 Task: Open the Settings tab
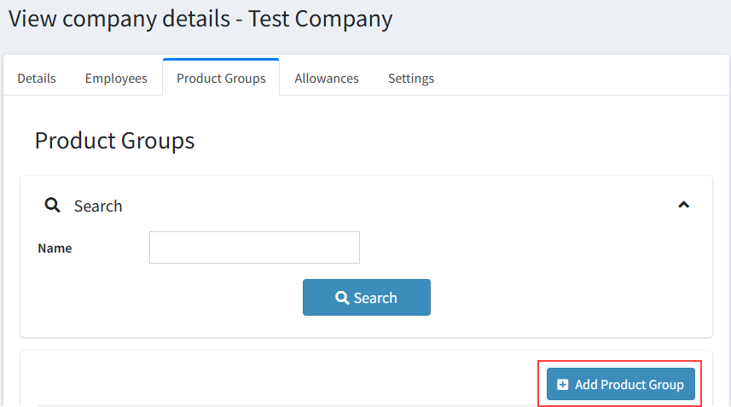click(x=411, y=78)
